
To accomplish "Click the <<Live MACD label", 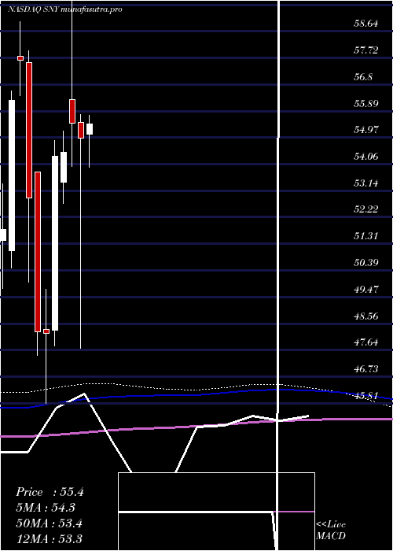I will [331, 531].
